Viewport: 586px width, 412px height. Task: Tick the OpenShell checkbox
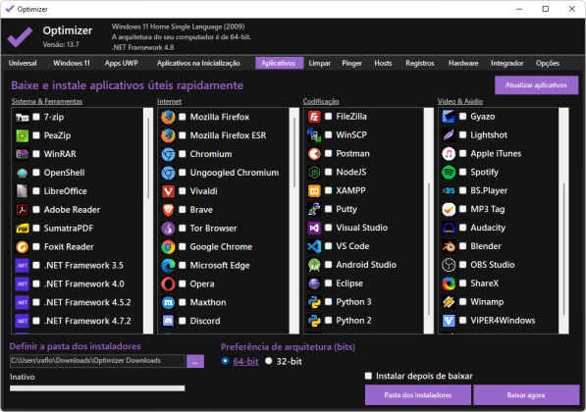click(x=36, y=173)
